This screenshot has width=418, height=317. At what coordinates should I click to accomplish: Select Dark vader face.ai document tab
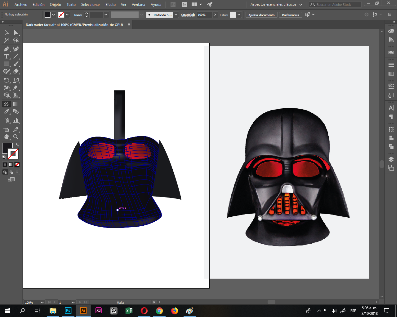[74, 25]
